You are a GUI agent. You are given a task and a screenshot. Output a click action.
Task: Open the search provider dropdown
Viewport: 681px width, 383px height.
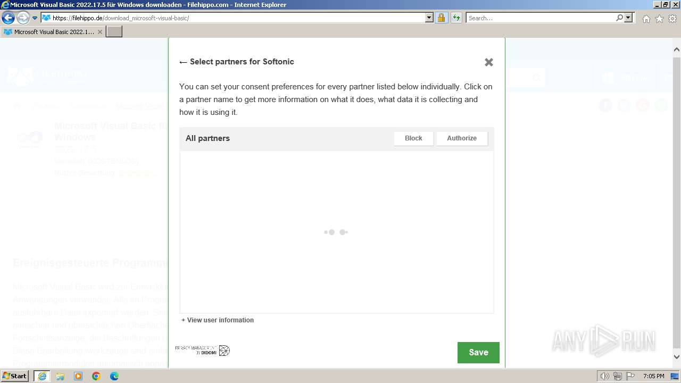point(629,18)
